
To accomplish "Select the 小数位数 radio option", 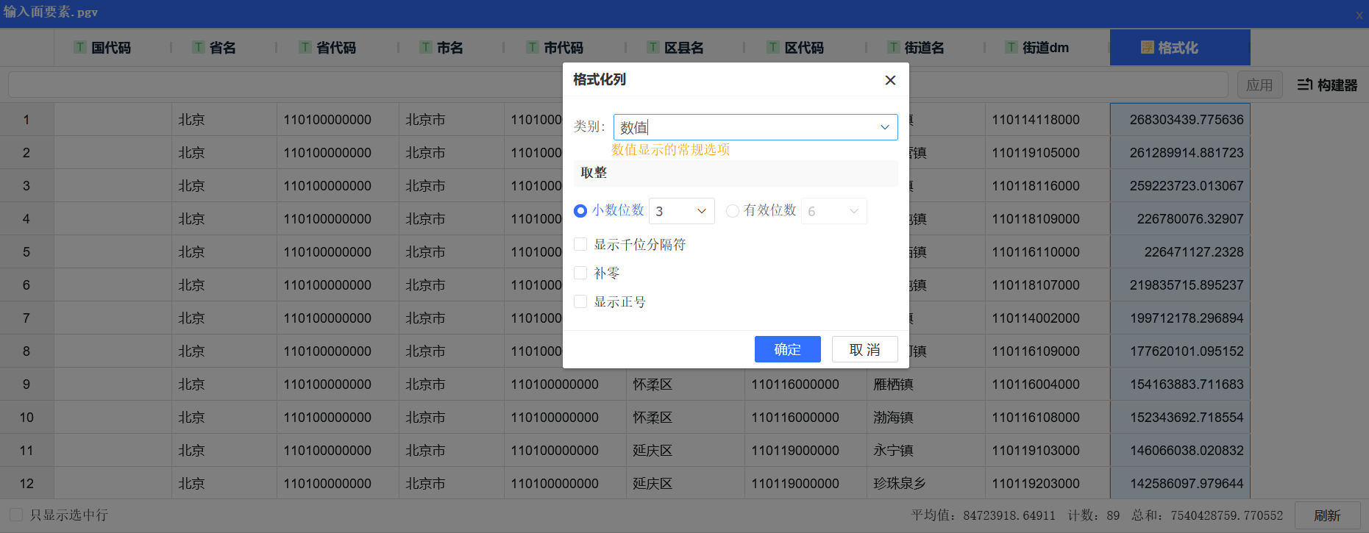I will pyautogui.click(x=580, y=211).
